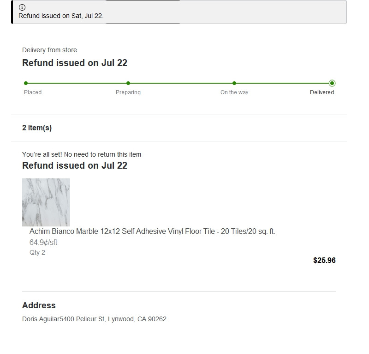Click the Address section heading
This screenshot has height=354, width=369.
click(x=39, y=305)
